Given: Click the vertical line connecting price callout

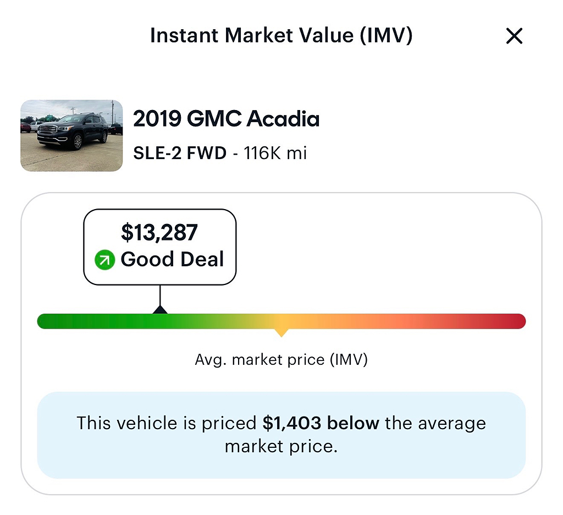Looking at the screenshot, I should (160, 295).
